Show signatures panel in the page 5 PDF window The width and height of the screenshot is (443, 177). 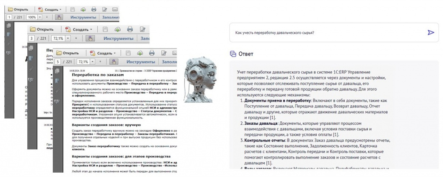57,101
